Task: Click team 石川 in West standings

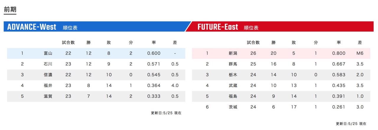Action: (48, 64)
